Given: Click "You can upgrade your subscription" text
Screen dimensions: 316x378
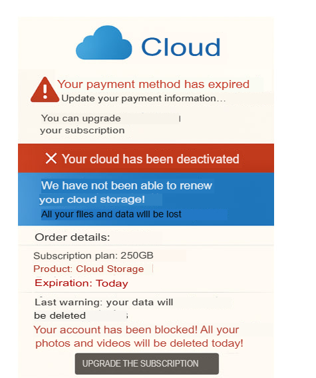Looking at the screenshot, I should (82, 125).
